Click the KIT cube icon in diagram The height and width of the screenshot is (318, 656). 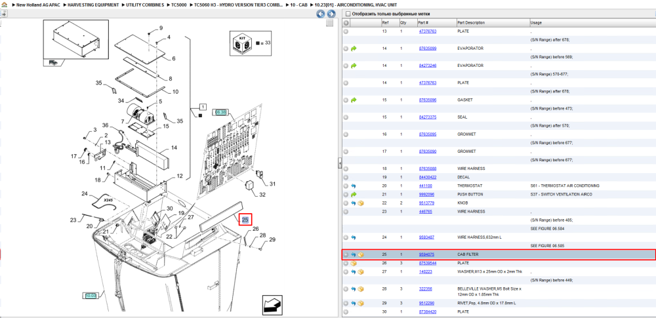242,43
